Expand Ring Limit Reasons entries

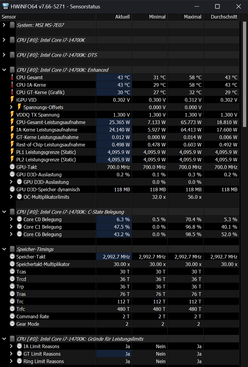11,361
